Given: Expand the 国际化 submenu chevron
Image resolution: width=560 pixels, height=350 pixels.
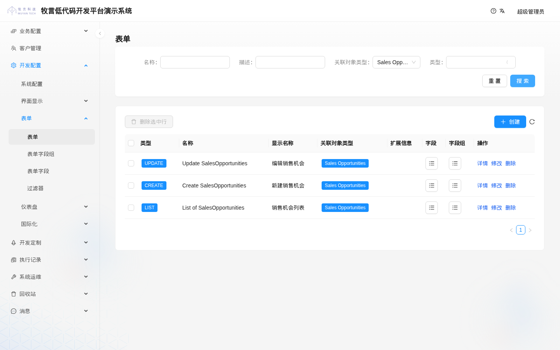Looking at the screenshot, I should 86,224.
